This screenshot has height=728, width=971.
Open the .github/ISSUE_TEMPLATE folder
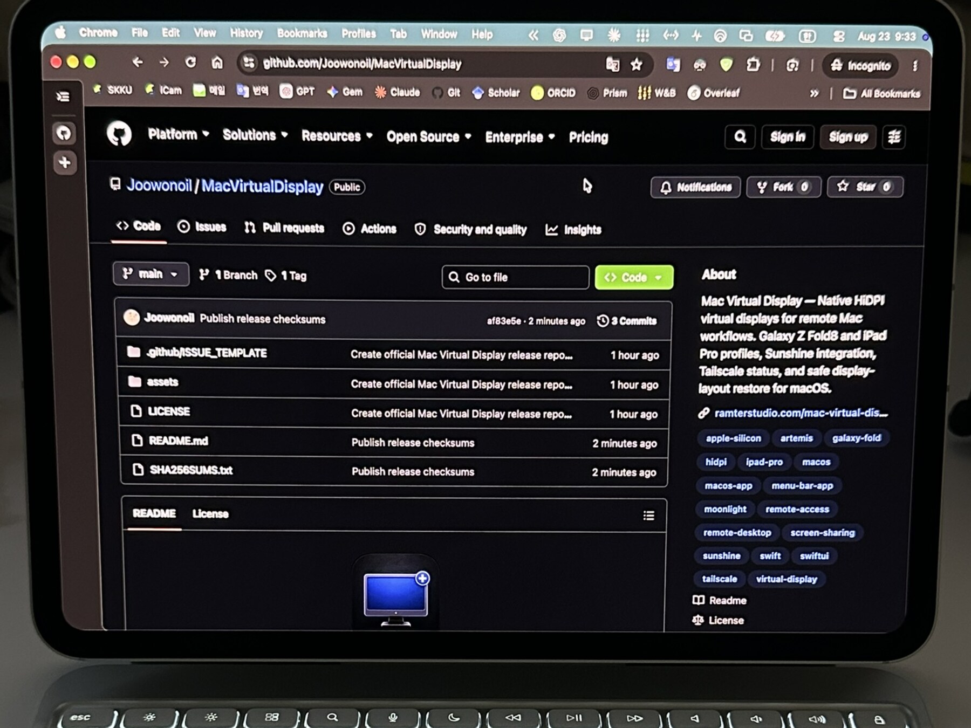click(x=207, y=353)
